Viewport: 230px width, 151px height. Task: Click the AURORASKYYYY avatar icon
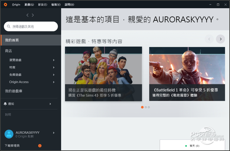[x=9, y=134]
